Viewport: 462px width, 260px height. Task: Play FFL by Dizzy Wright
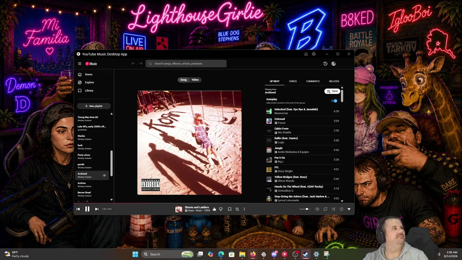(x=303, y=169)
